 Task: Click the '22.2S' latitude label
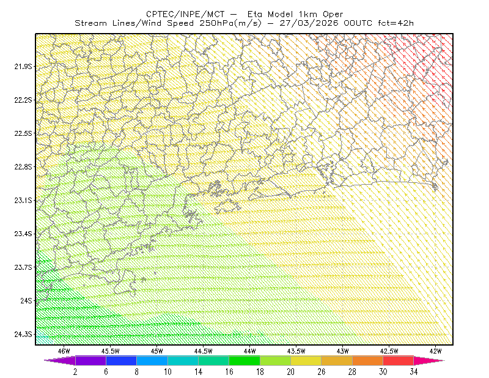23,100
